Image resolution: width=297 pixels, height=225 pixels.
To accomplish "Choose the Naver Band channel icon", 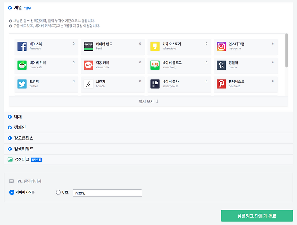I will (89, 46).
